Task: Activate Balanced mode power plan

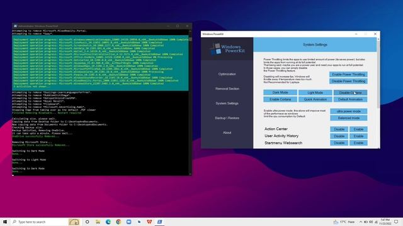Action: coord(348,118)
